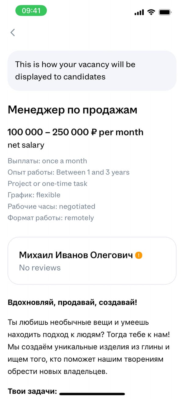The image size is (184, 399).
Task: Tap the "Выплаты: once a month" line
Action: [x=47, y=161]
